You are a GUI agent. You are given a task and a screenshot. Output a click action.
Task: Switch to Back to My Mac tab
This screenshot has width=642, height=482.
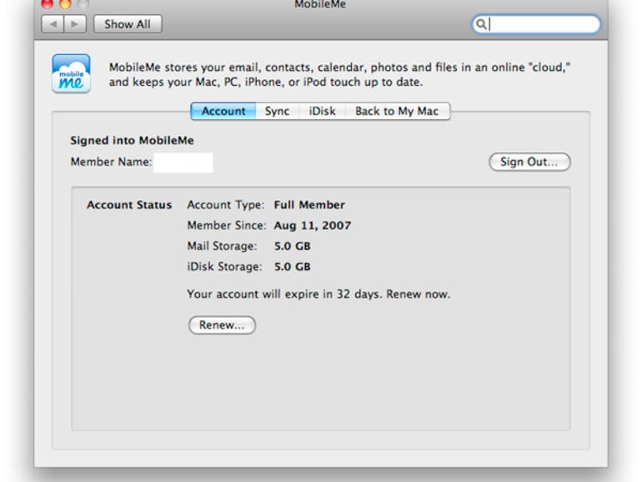397,111
